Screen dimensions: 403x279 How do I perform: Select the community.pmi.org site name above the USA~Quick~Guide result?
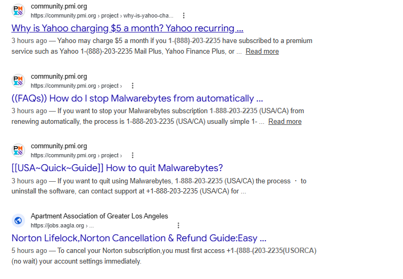(x=59, y=146)
